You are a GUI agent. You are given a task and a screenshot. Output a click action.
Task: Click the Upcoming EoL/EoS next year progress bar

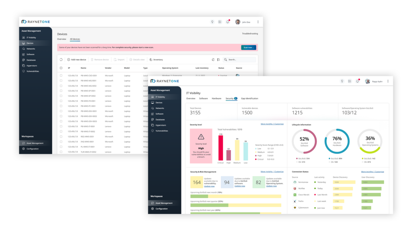click(235, 213)
